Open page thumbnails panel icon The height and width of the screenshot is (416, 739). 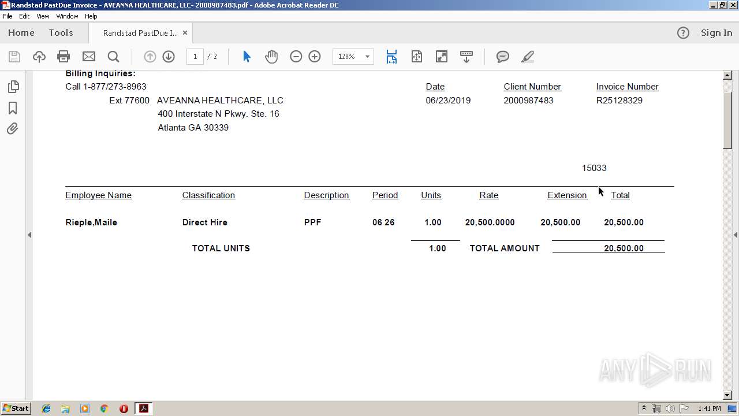[13, 87]
